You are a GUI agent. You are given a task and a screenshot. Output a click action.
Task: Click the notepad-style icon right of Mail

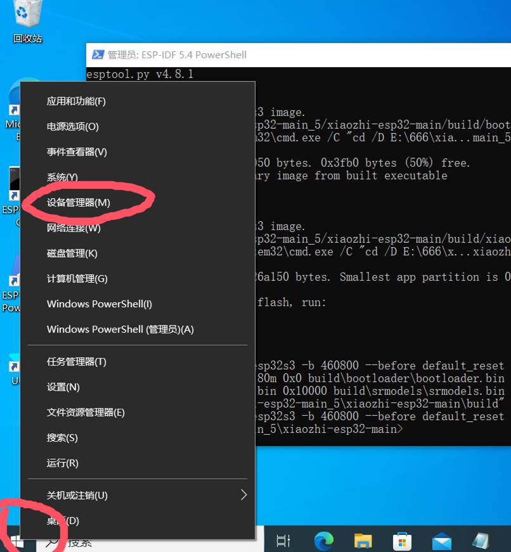pos(481,541)
